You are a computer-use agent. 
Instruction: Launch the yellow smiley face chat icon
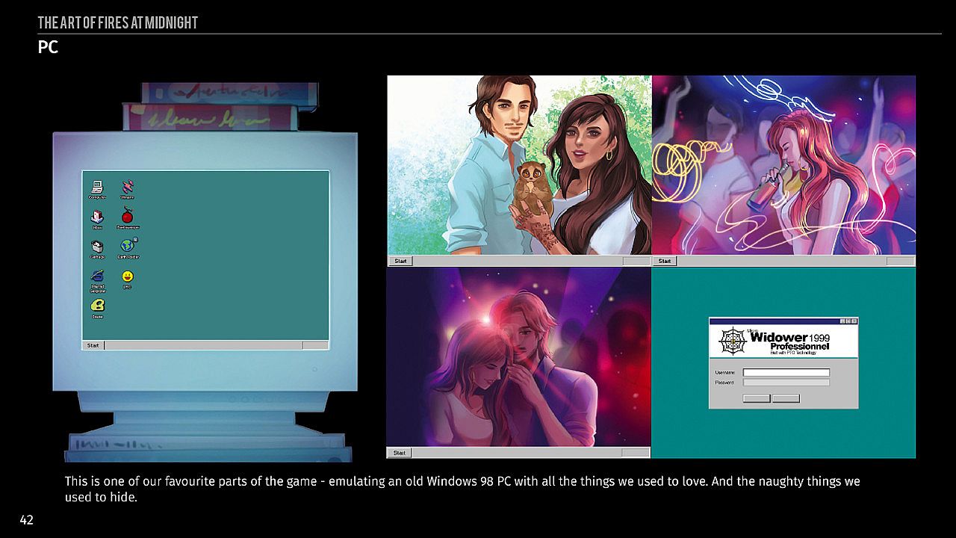coord(128,278)
